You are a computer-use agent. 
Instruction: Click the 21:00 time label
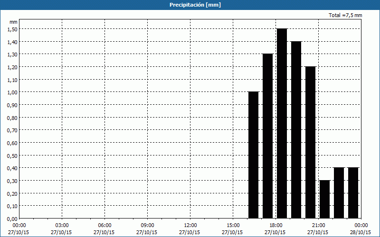[318, 226]
